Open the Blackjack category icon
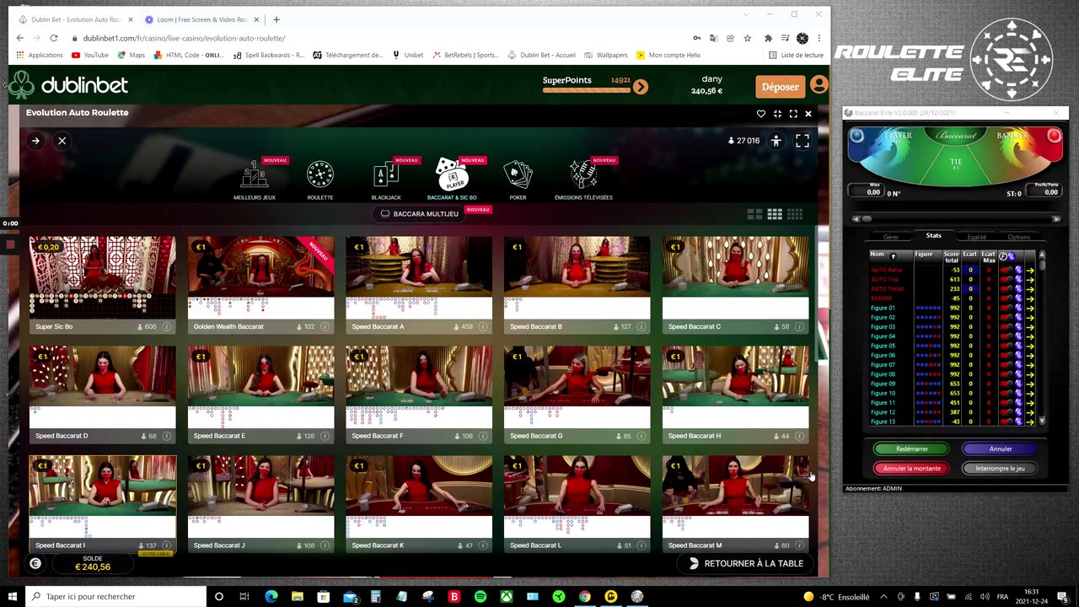 pyautogui.click(x=386, y=175)
